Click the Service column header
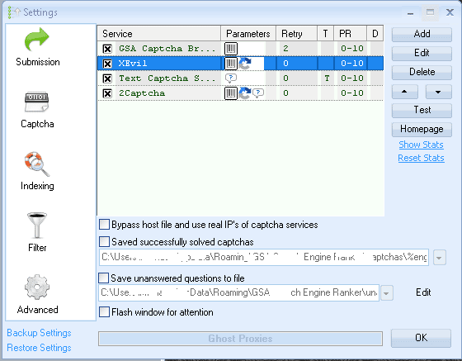Screen dimensions: 462x361 (158, 34)
